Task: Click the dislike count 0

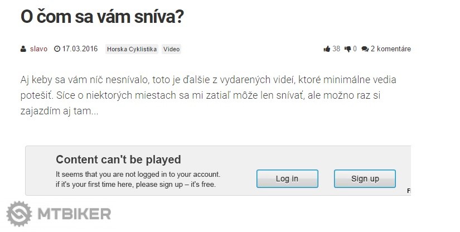Action: (355, 49)
